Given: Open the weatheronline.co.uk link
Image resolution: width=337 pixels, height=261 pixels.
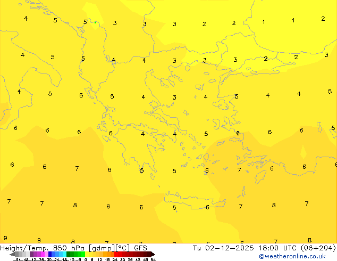Looking at the screenshot, I should pyautogui.click(x=292, y=256).
